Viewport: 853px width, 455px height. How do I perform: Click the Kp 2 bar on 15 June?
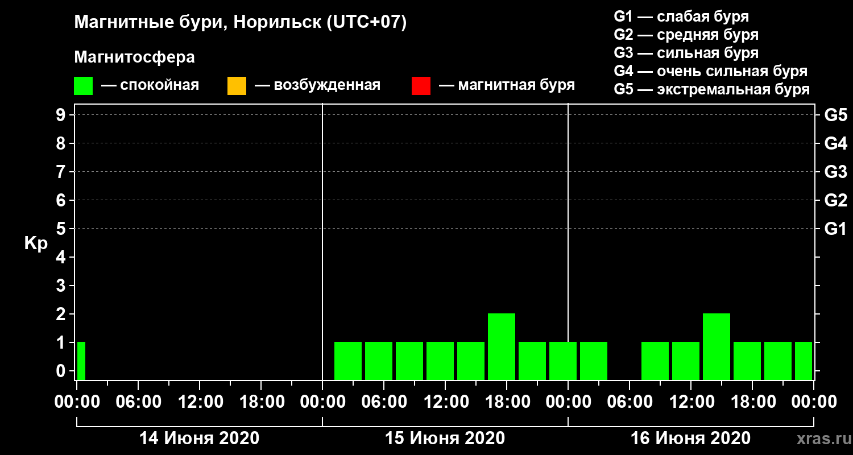[502, 346]
